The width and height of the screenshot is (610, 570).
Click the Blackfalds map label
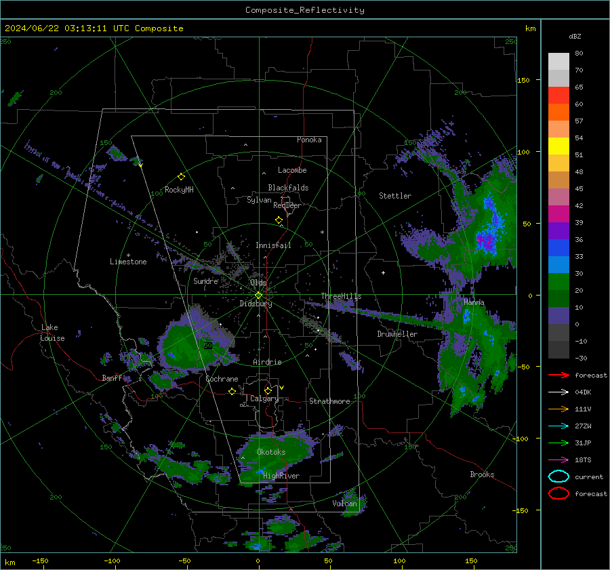coord(288,188)
